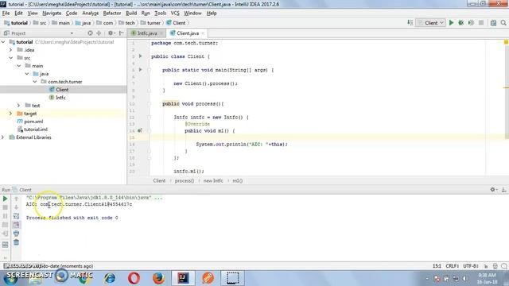The width and height of the screenshot is (509, 286).
Task: Close the Intfc.java tab
Action: tap(161, 33)
